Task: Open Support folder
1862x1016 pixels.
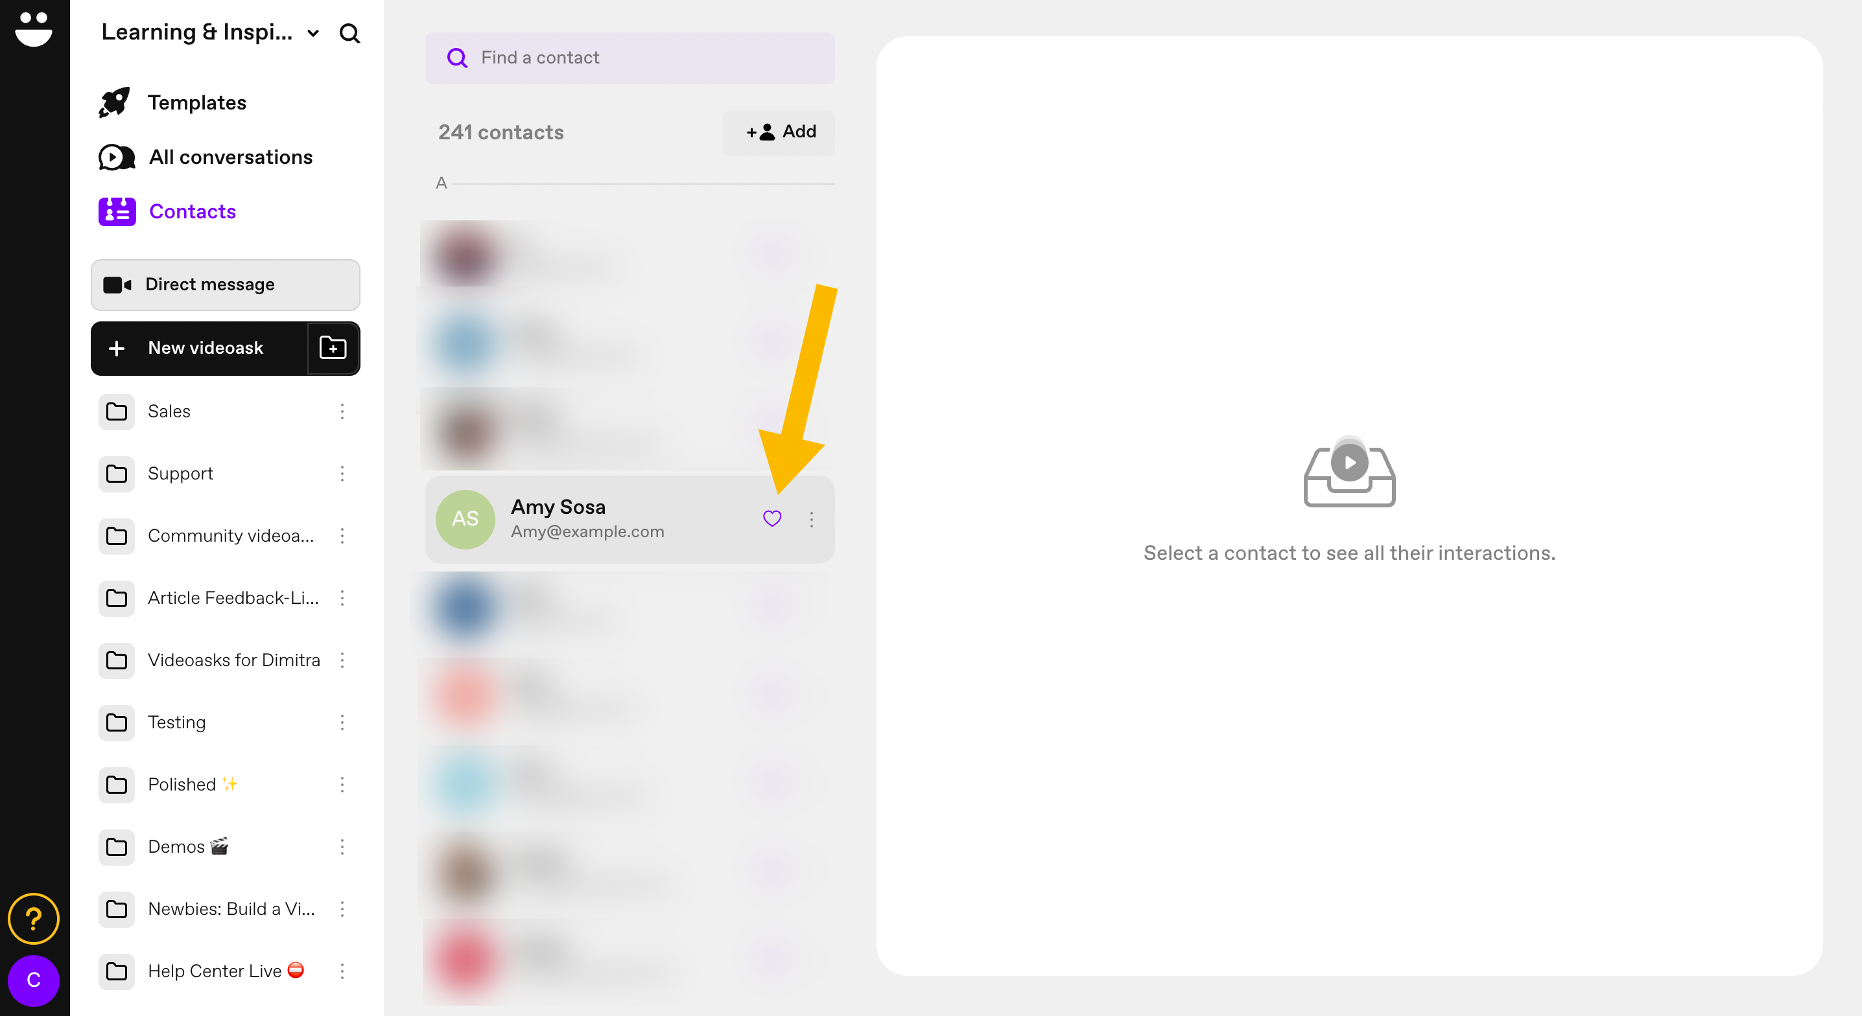Action: click(180, 473)
